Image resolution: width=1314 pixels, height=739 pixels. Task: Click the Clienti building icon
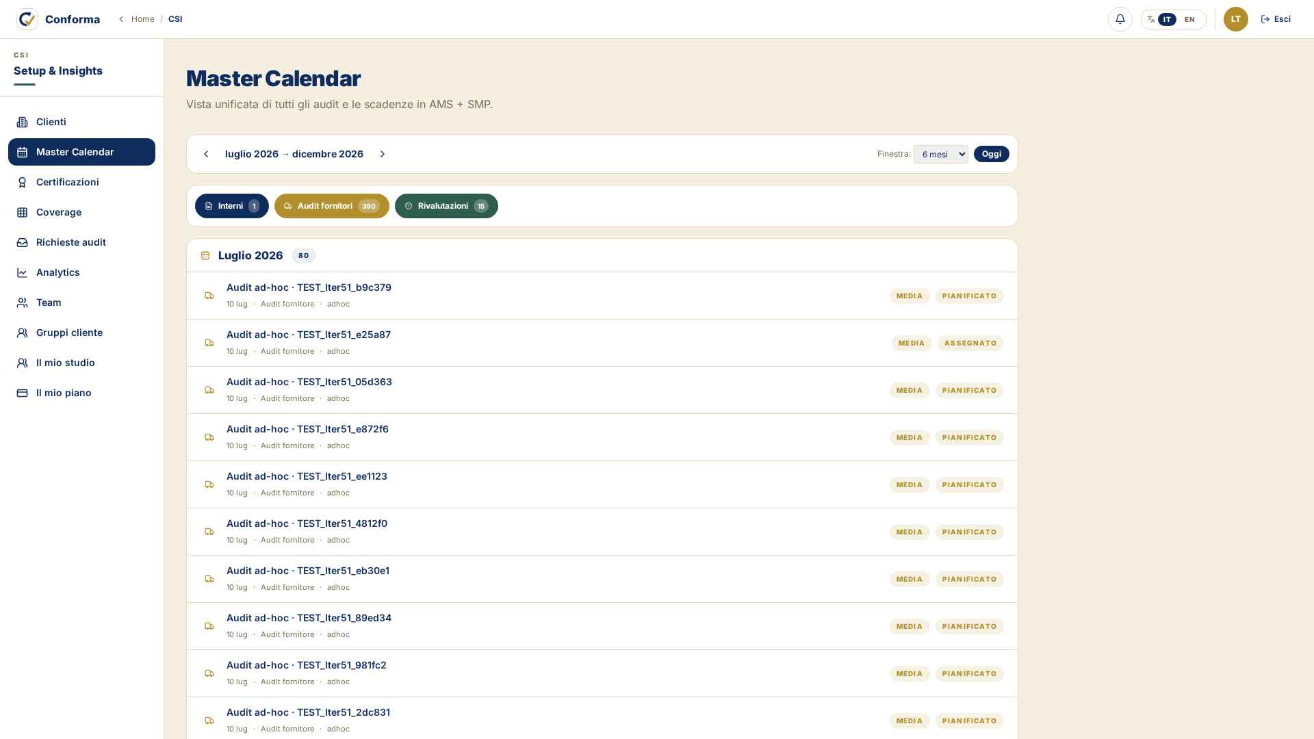coord(22,122)
